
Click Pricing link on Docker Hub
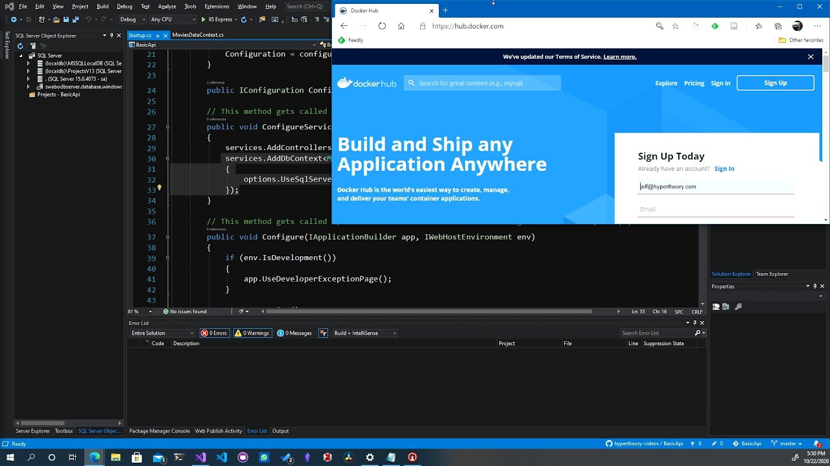[x=694, y=83]
